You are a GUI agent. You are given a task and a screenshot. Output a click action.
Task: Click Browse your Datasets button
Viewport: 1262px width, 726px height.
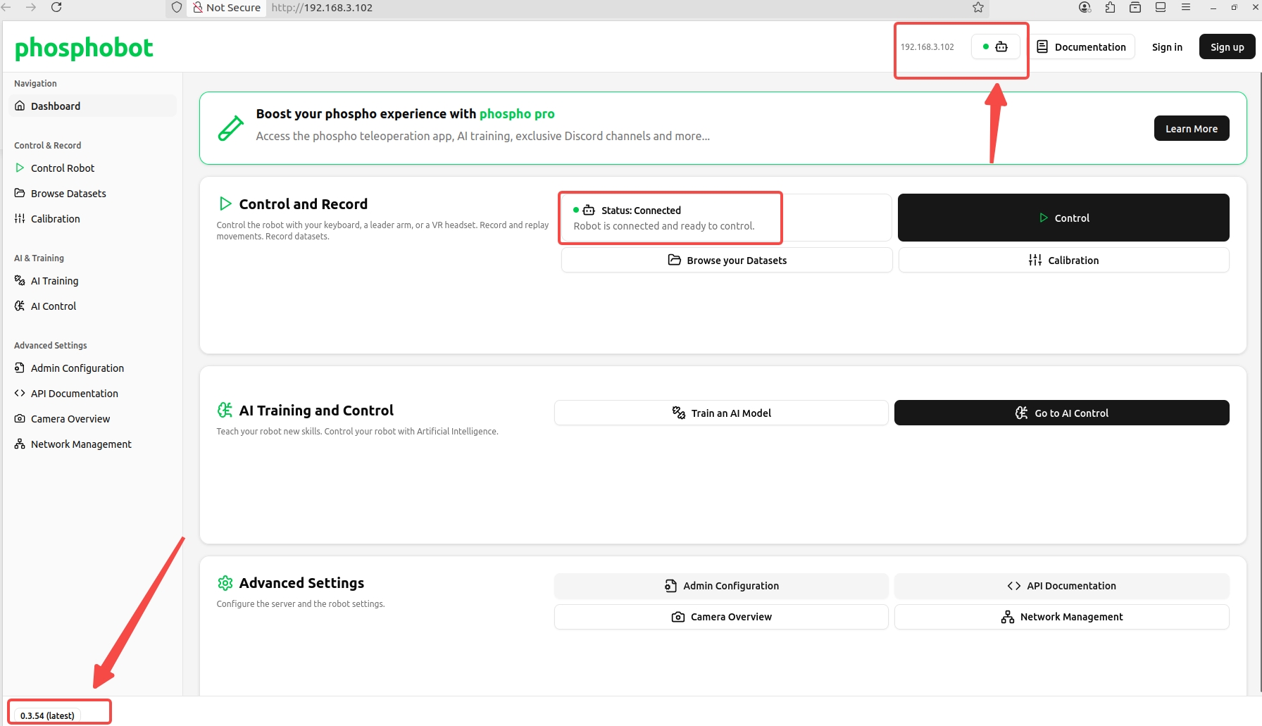point(727,261)
